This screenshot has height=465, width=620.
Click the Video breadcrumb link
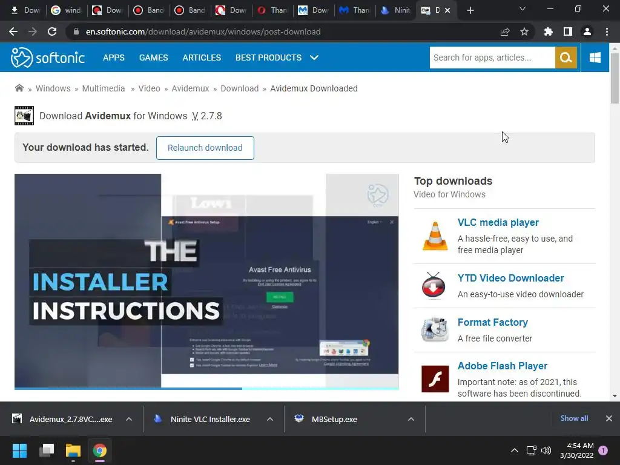[149, 88]
